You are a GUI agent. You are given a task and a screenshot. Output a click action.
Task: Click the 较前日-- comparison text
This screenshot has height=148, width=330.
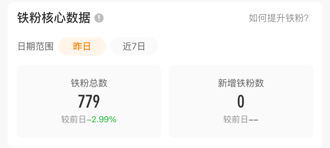pyautogui.click(x=241, y=119)
